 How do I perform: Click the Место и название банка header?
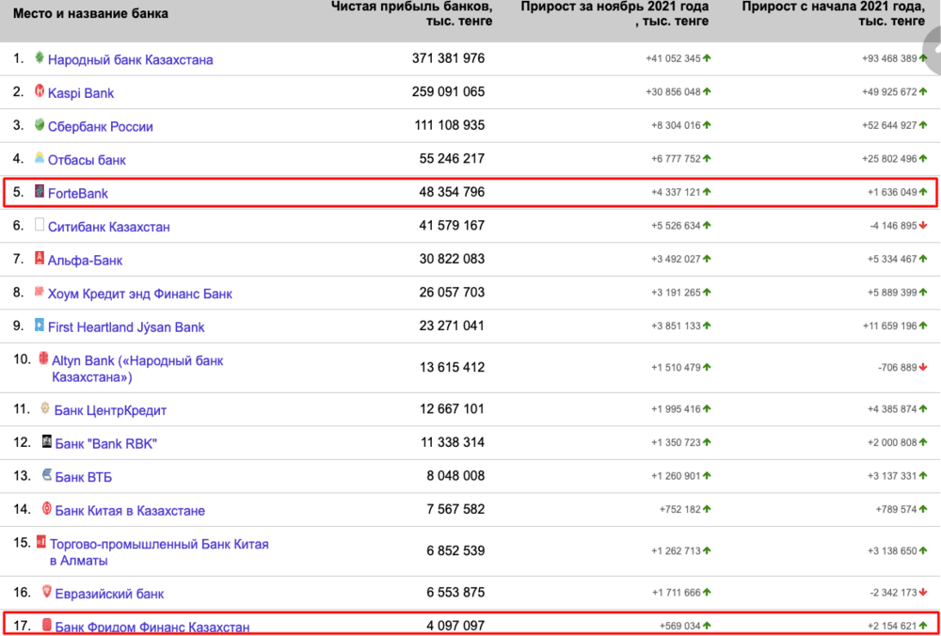[90, 13]
